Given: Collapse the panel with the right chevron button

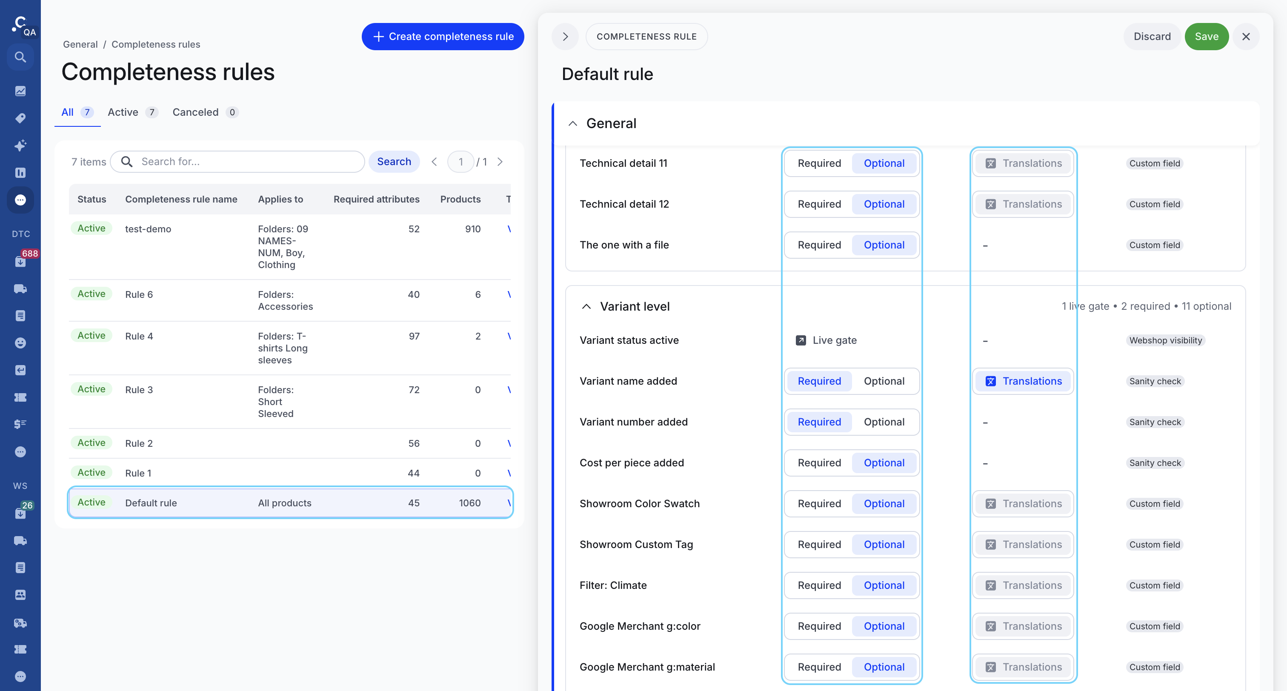Looking at the screenshot, I should pos(565,37).
